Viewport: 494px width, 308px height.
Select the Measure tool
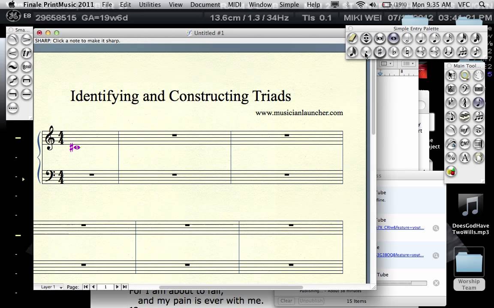coord(478,89)
